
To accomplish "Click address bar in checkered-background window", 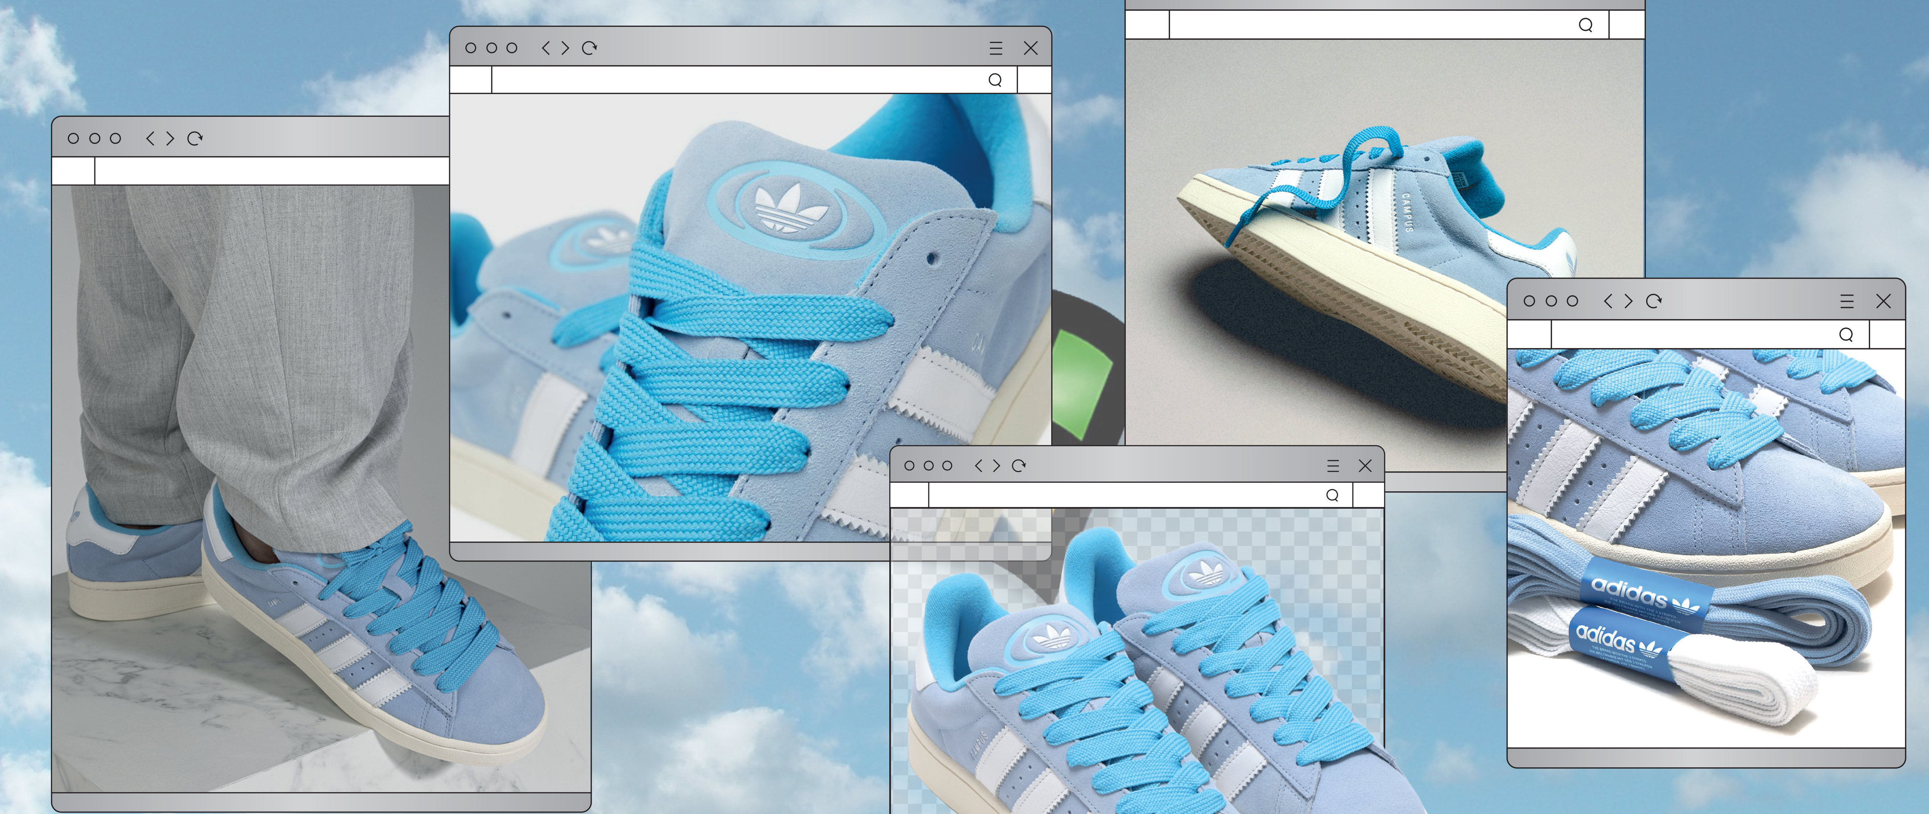I will click(x=1141, y=495).
